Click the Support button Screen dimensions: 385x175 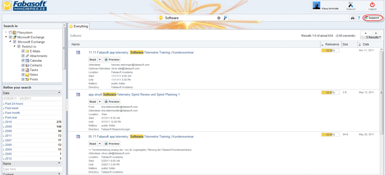tap(373, 18)
